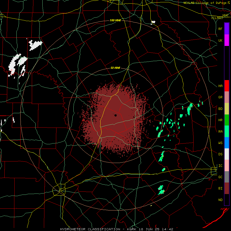This screenshot has height=231, width=231.
Task: Click the 50 NMI range ring label
Action: pos(115,68)
